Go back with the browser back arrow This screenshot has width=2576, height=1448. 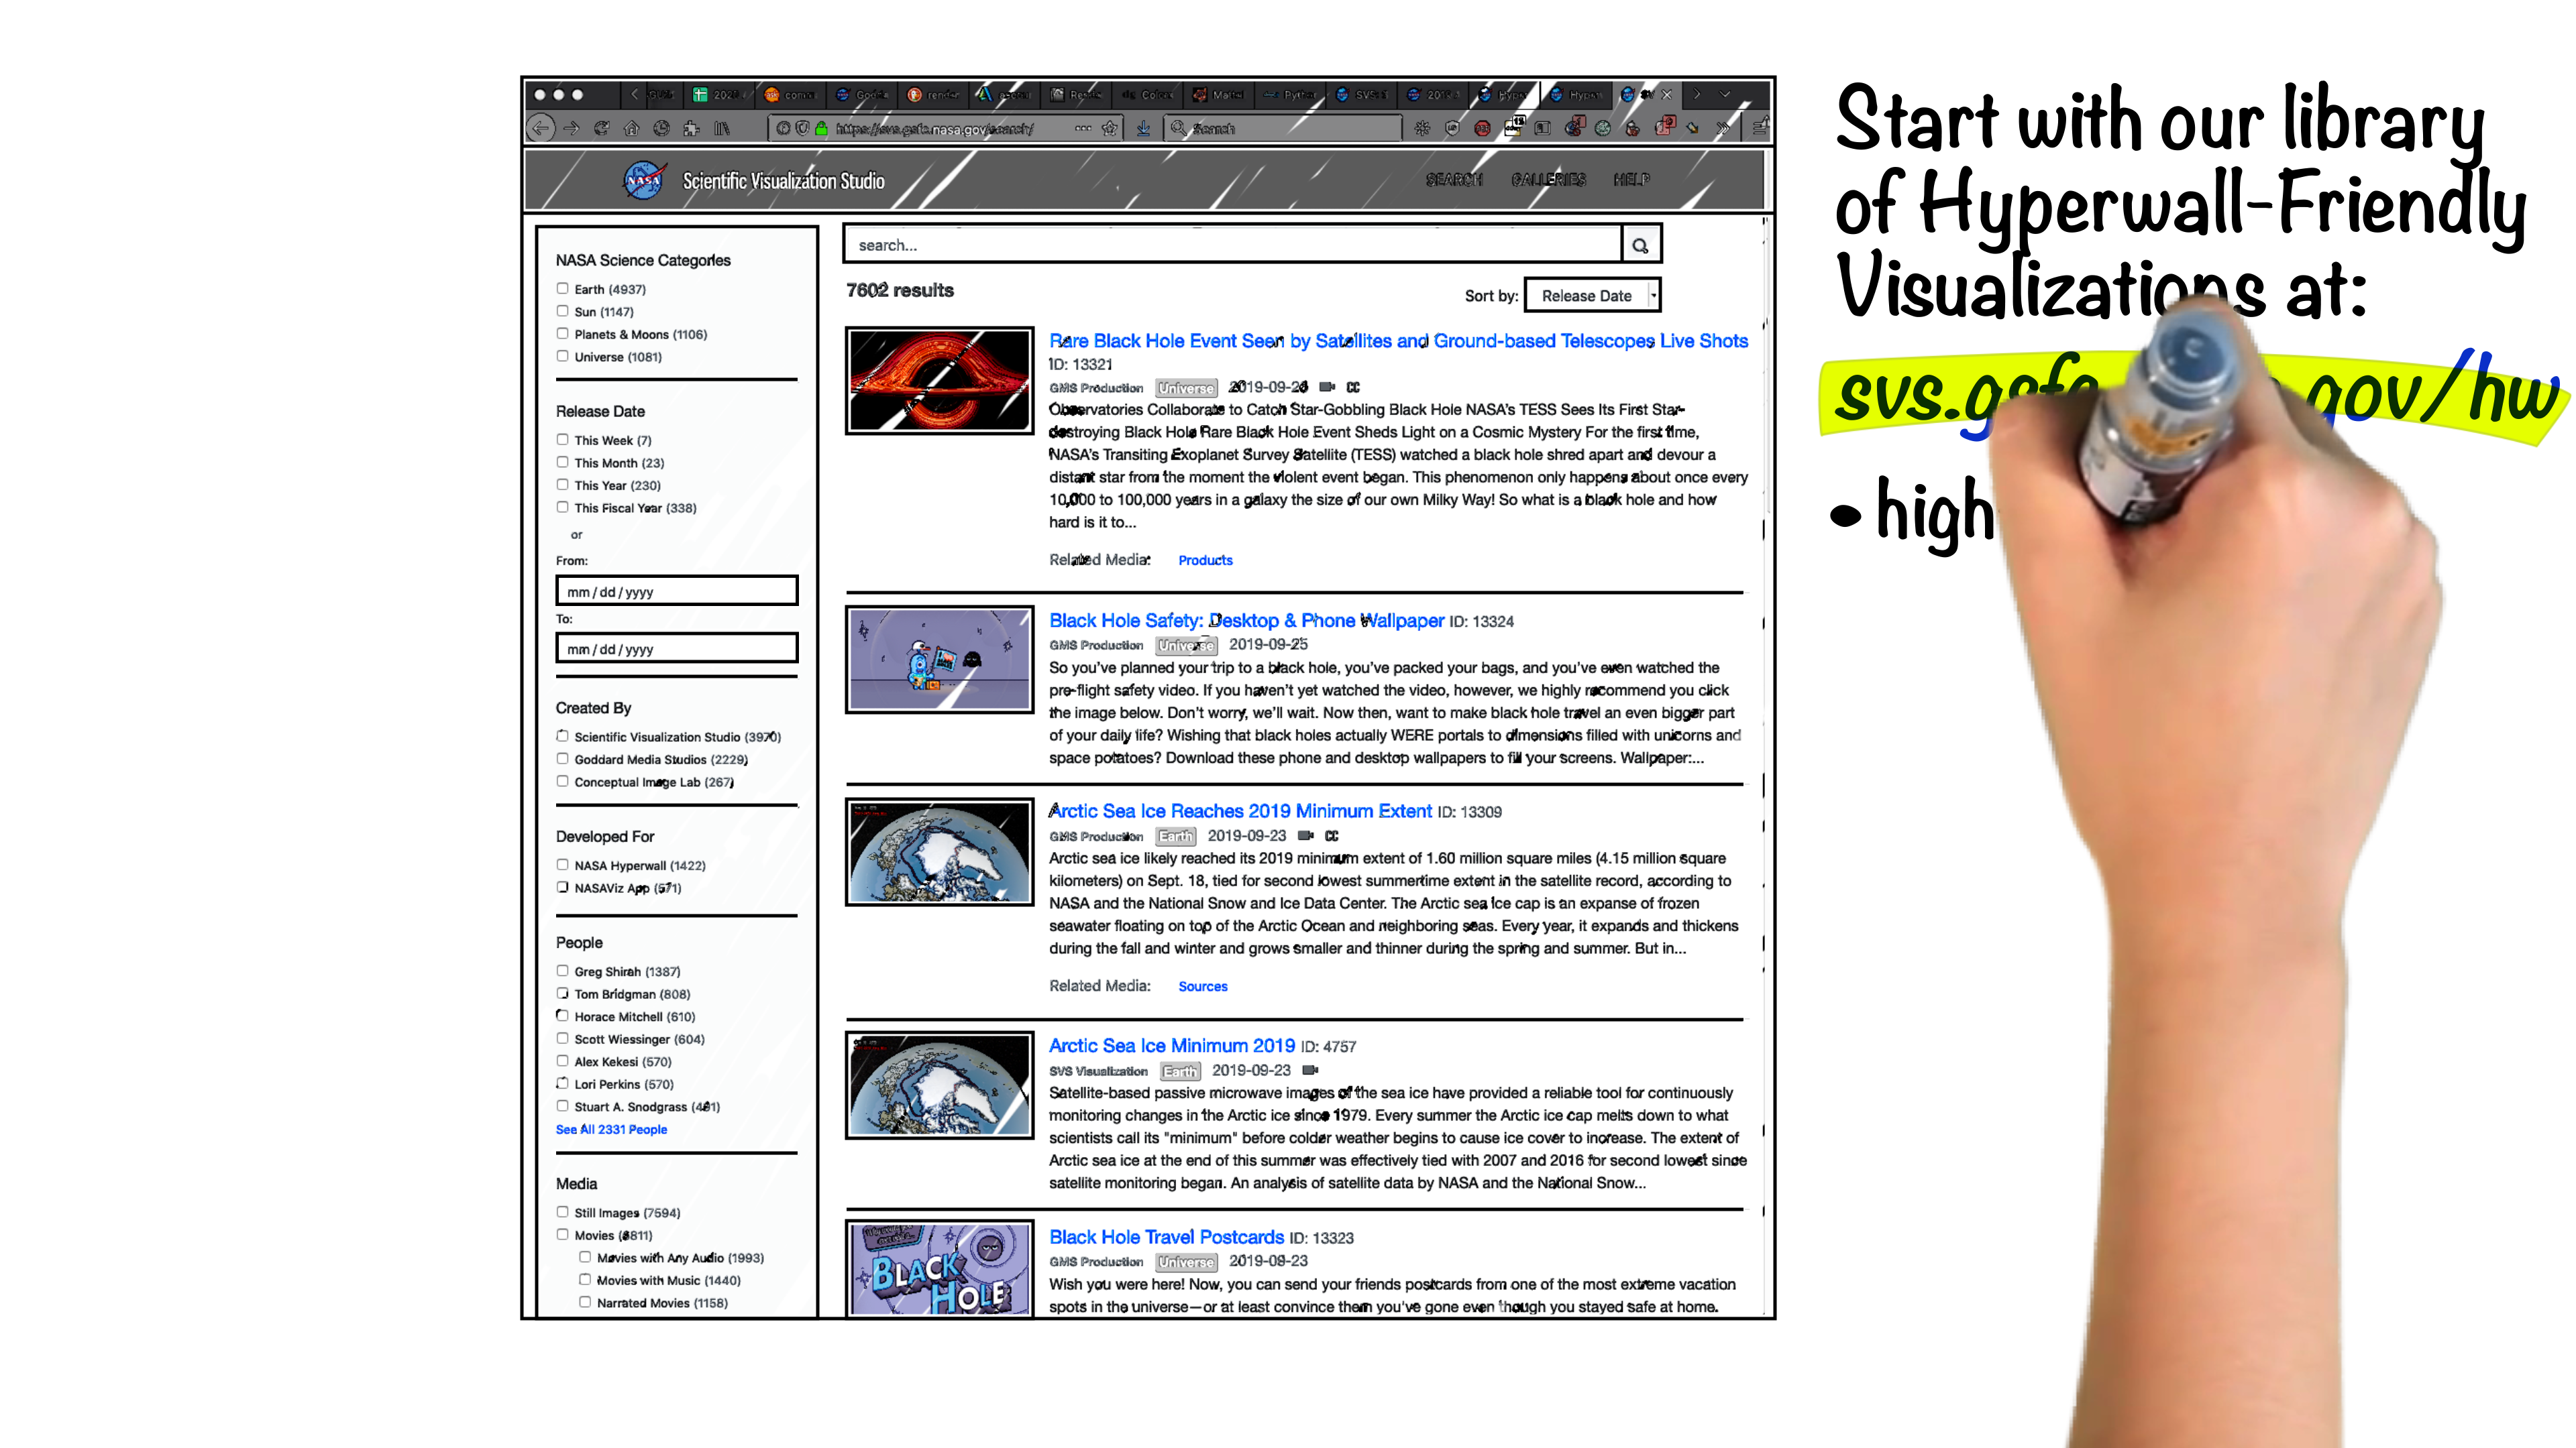click(540, 128)
